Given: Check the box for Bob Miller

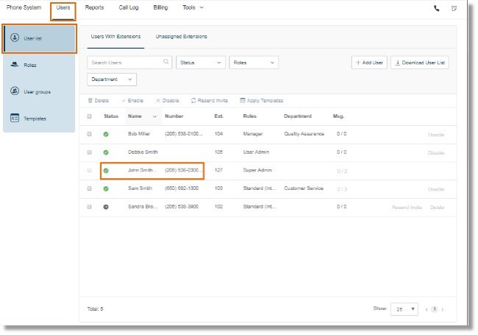Looking at the screenshot, I should coord(89,134).
